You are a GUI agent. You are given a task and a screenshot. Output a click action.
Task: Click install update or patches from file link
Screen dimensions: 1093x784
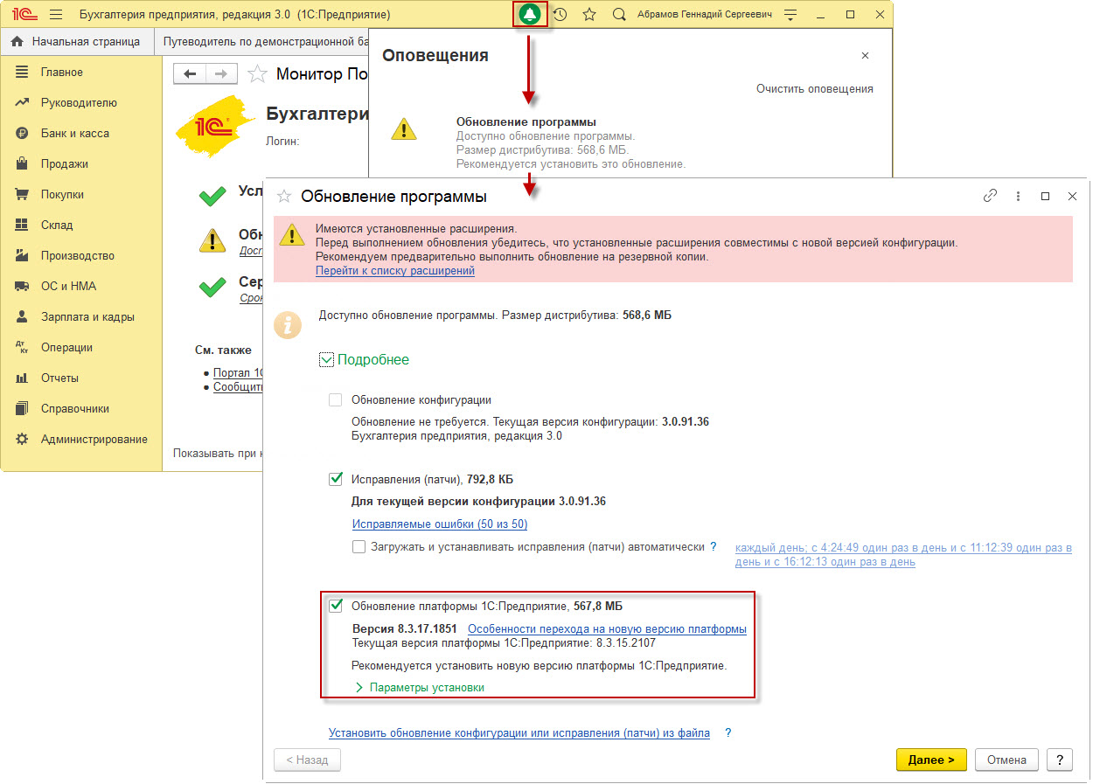pos(519,732)
